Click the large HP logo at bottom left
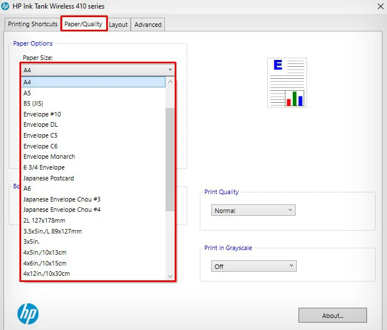387x330 pixels. tap(28, 313)
